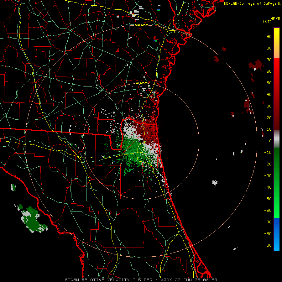Select the 60 knot scale label
This screenshot has height=282, width=282.
[x=269, y=71]
